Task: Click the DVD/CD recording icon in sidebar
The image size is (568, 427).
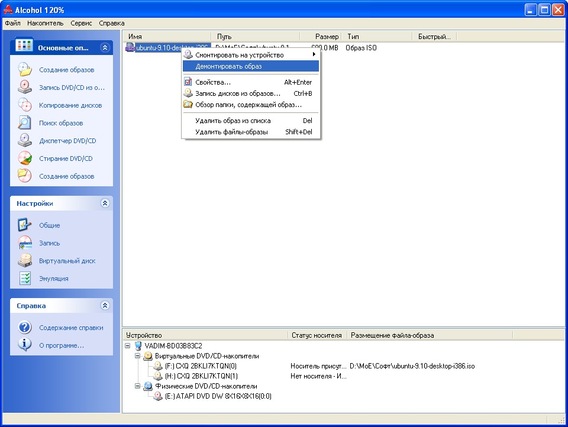Action: [x=24, y=88]
